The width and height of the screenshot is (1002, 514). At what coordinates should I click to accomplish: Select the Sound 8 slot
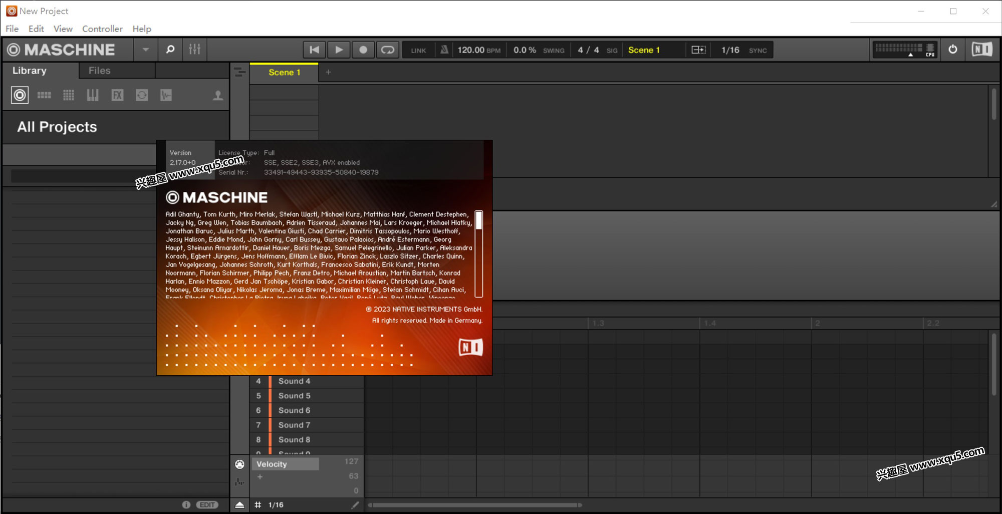click(307, 439)
